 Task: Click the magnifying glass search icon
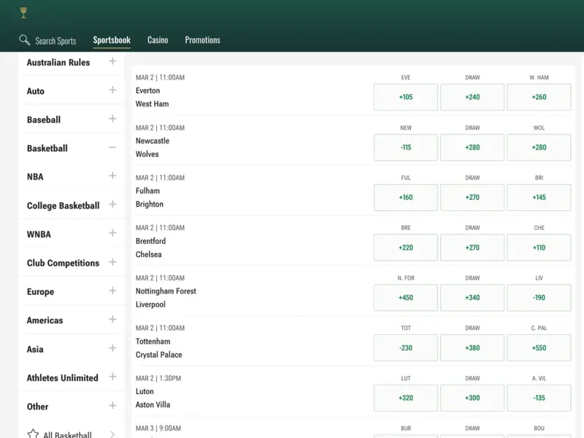pos(25,40)
